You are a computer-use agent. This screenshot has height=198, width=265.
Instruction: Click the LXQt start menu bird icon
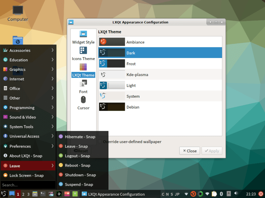click(4, 194)
